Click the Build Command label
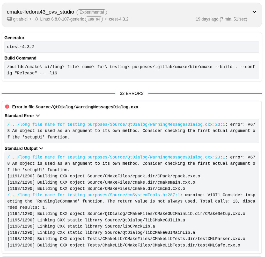Viewport: 265px width, 257px height. [20, 58]
